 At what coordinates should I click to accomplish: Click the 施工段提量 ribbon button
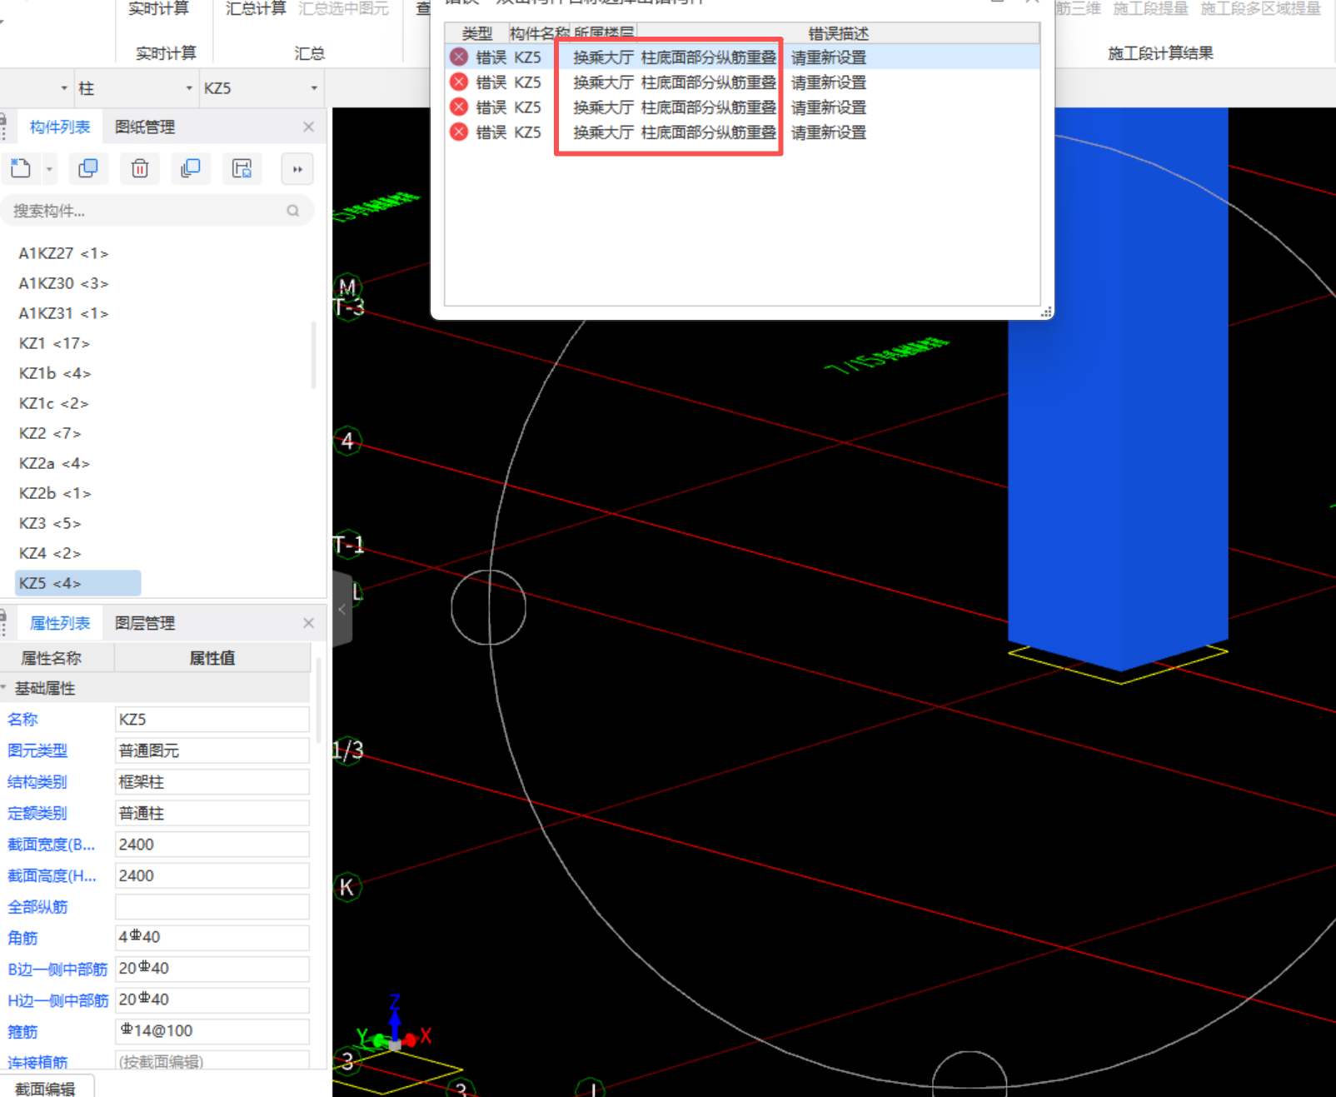pos(1150,8)
